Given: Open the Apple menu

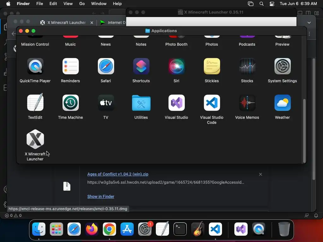Looking at the screenshot, I should point(8,4).
